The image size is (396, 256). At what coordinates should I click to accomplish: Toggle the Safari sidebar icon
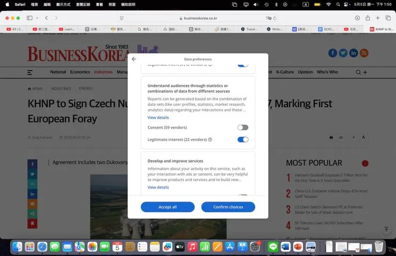(x=29, y=18)
